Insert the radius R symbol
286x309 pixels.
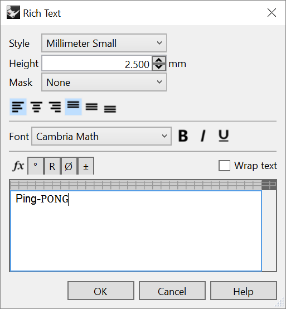point(52,166)
